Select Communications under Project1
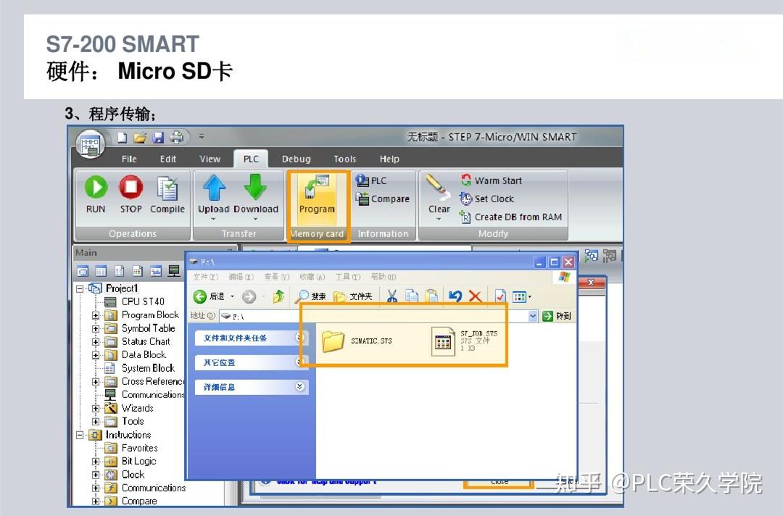 pos(153,395)
